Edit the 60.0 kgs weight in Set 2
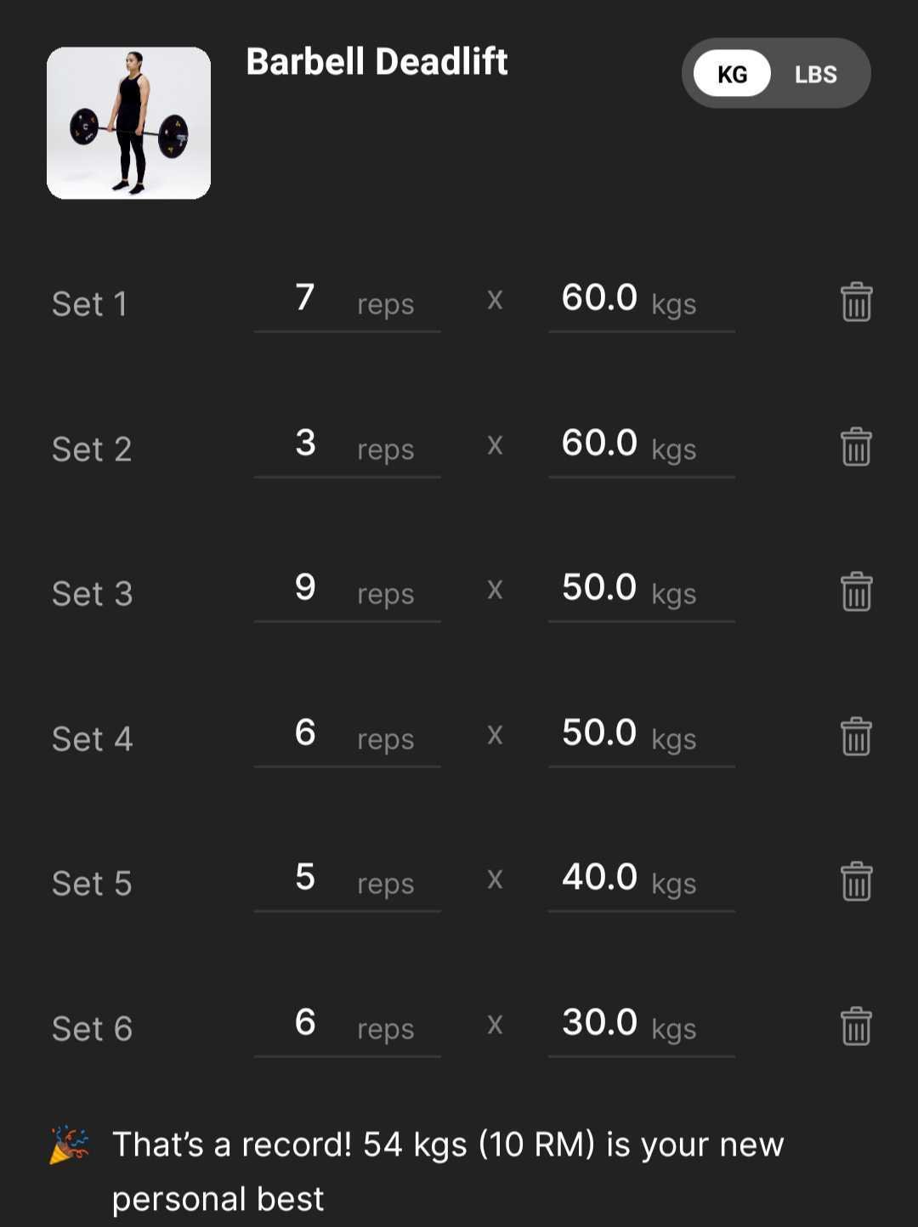The height and width of the screenshot is (1227, 918). (642, 447)
